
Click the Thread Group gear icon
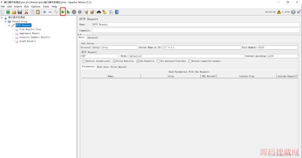9,22
